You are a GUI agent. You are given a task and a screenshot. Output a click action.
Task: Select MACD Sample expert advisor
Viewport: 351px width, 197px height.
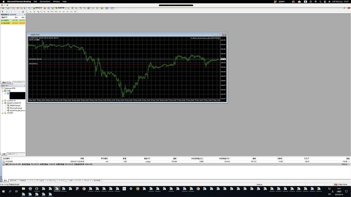15,105
